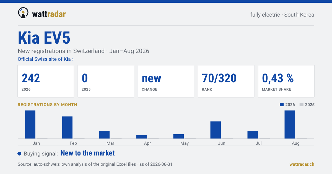Click the 'Buying signal:' label
332x174 pixels.
point(41,154)
